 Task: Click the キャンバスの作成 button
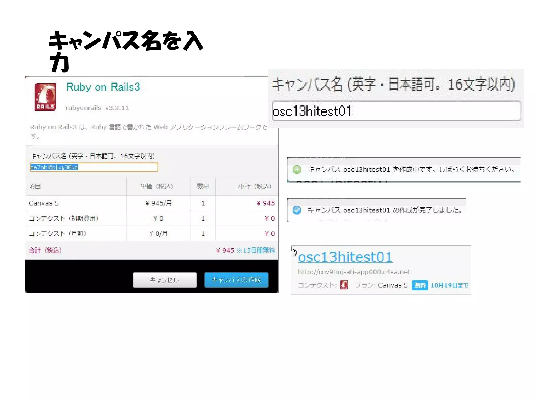[236, 280]
